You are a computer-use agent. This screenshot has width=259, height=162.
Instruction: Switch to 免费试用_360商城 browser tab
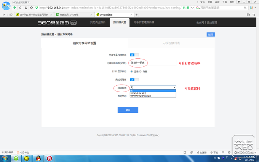tap(74, 15)
